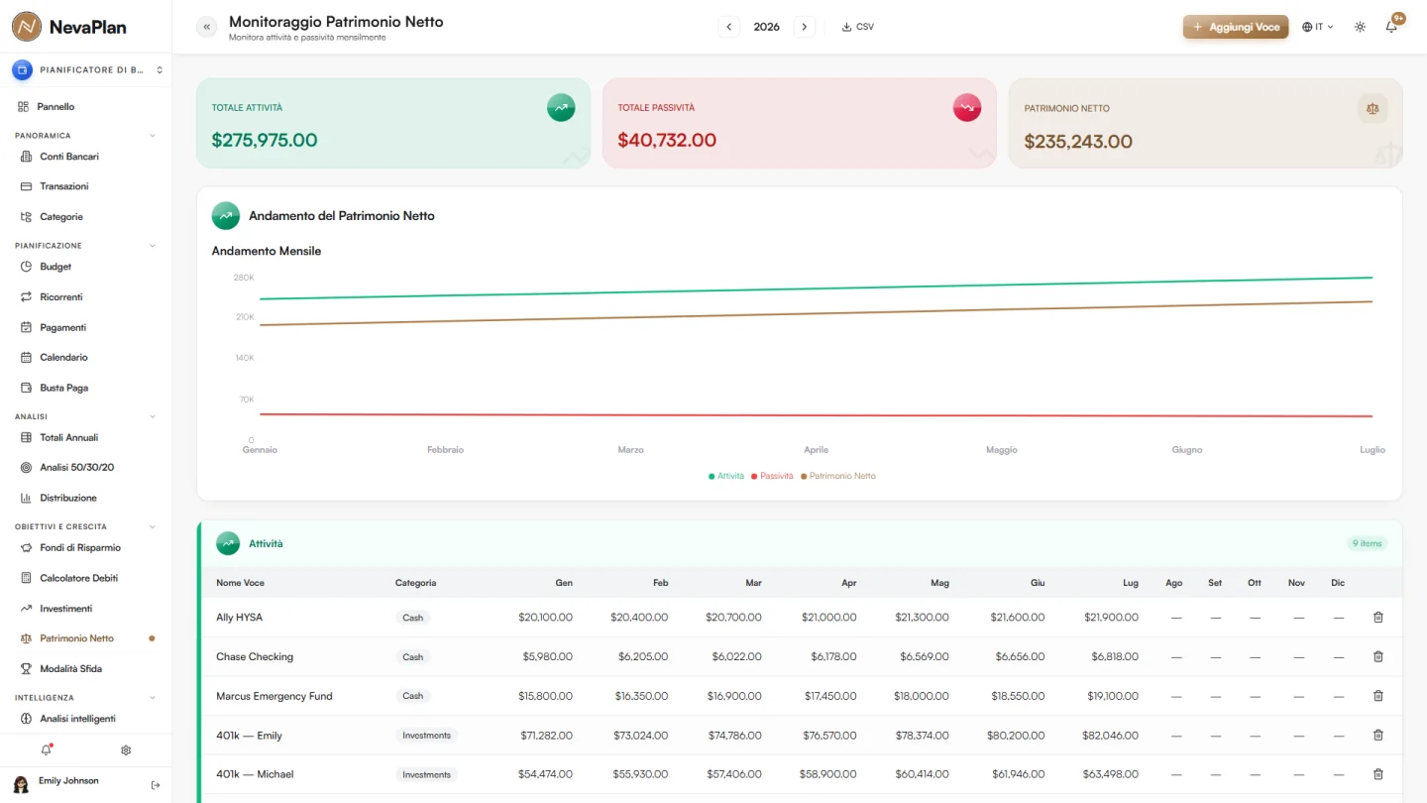Click the Ricorrenti repeat icon
Screen dimensions: 1427x803
point(27,297)
